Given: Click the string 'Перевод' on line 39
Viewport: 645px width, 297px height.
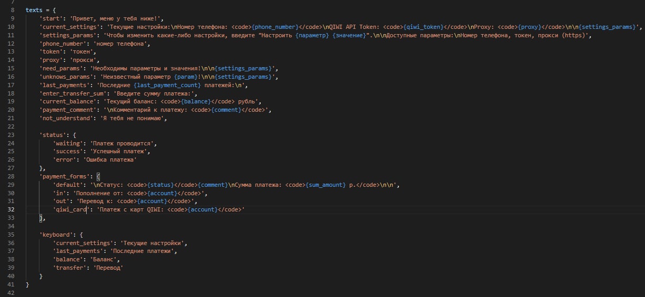Looking at the screenshot, I should (109, 269).
